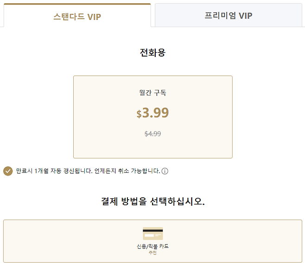Choose the 신용/직불 카드 payment option box
The width and height of the screenshot is (305, 265).
[152, 241]
